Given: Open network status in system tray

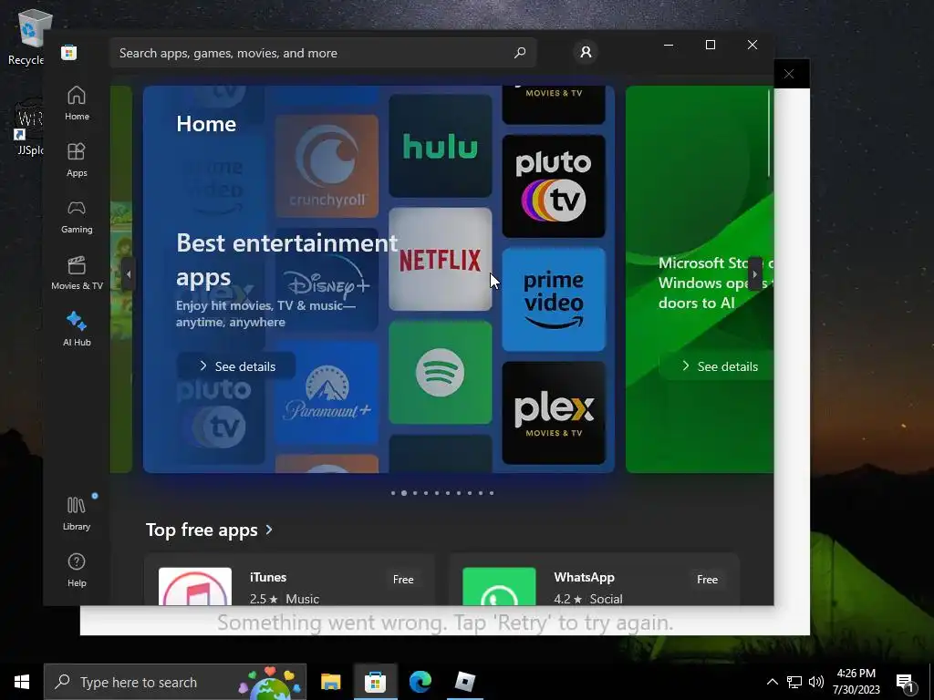Looking at the screenshot, I should point(794,682).
